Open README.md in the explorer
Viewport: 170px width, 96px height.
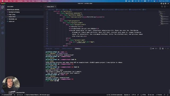pyautogui.click(x=13, y=19)
